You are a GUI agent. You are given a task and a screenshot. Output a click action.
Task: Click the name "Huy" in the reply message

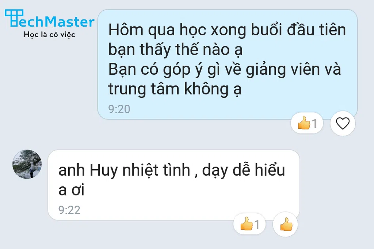pos(104,171)
